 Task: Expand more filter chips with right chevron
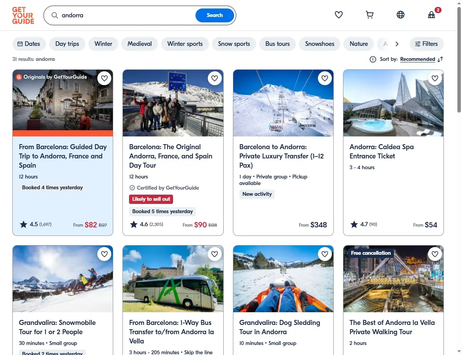[397, 44]
